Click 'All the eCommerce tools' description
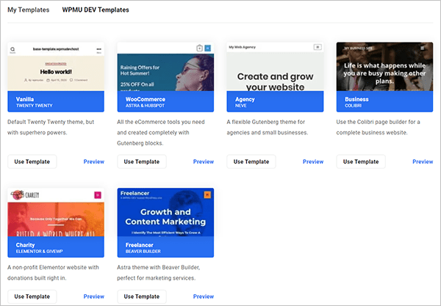Image resolution: width=441 pixels, height=306 pixels. coord(161,133)
